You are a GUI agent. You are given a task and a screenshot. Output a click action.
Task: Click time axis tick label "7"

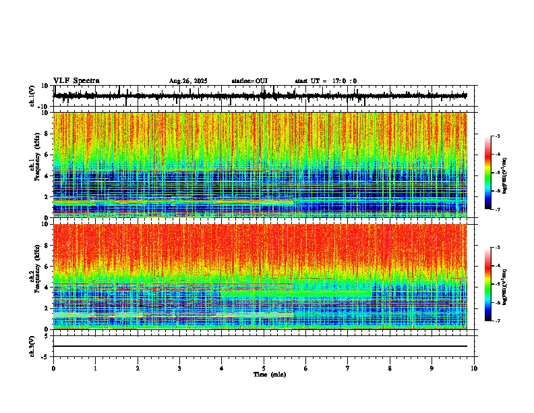click(x=348, y=368)
